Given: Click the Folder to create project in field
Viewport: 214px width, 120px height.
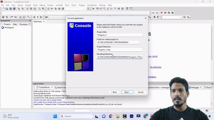Looking at the screenshot, I should [x=118, y=42].
